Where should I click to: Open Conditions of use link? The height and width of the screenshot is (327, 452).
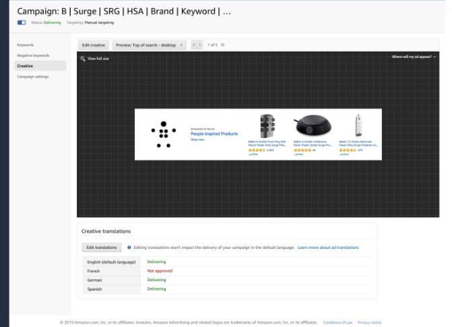click(337, 323)
